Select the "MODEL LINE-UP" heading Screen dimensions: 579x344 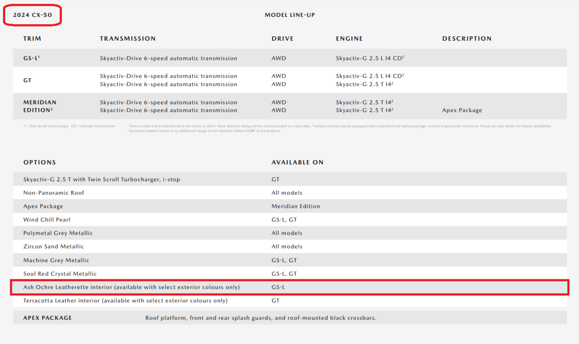click(x=289, y=15)
